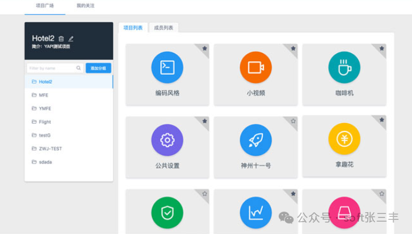
Task: Open the 神州十一号 rocket icon
Action: pyautogui.click(x=256, y=140)
